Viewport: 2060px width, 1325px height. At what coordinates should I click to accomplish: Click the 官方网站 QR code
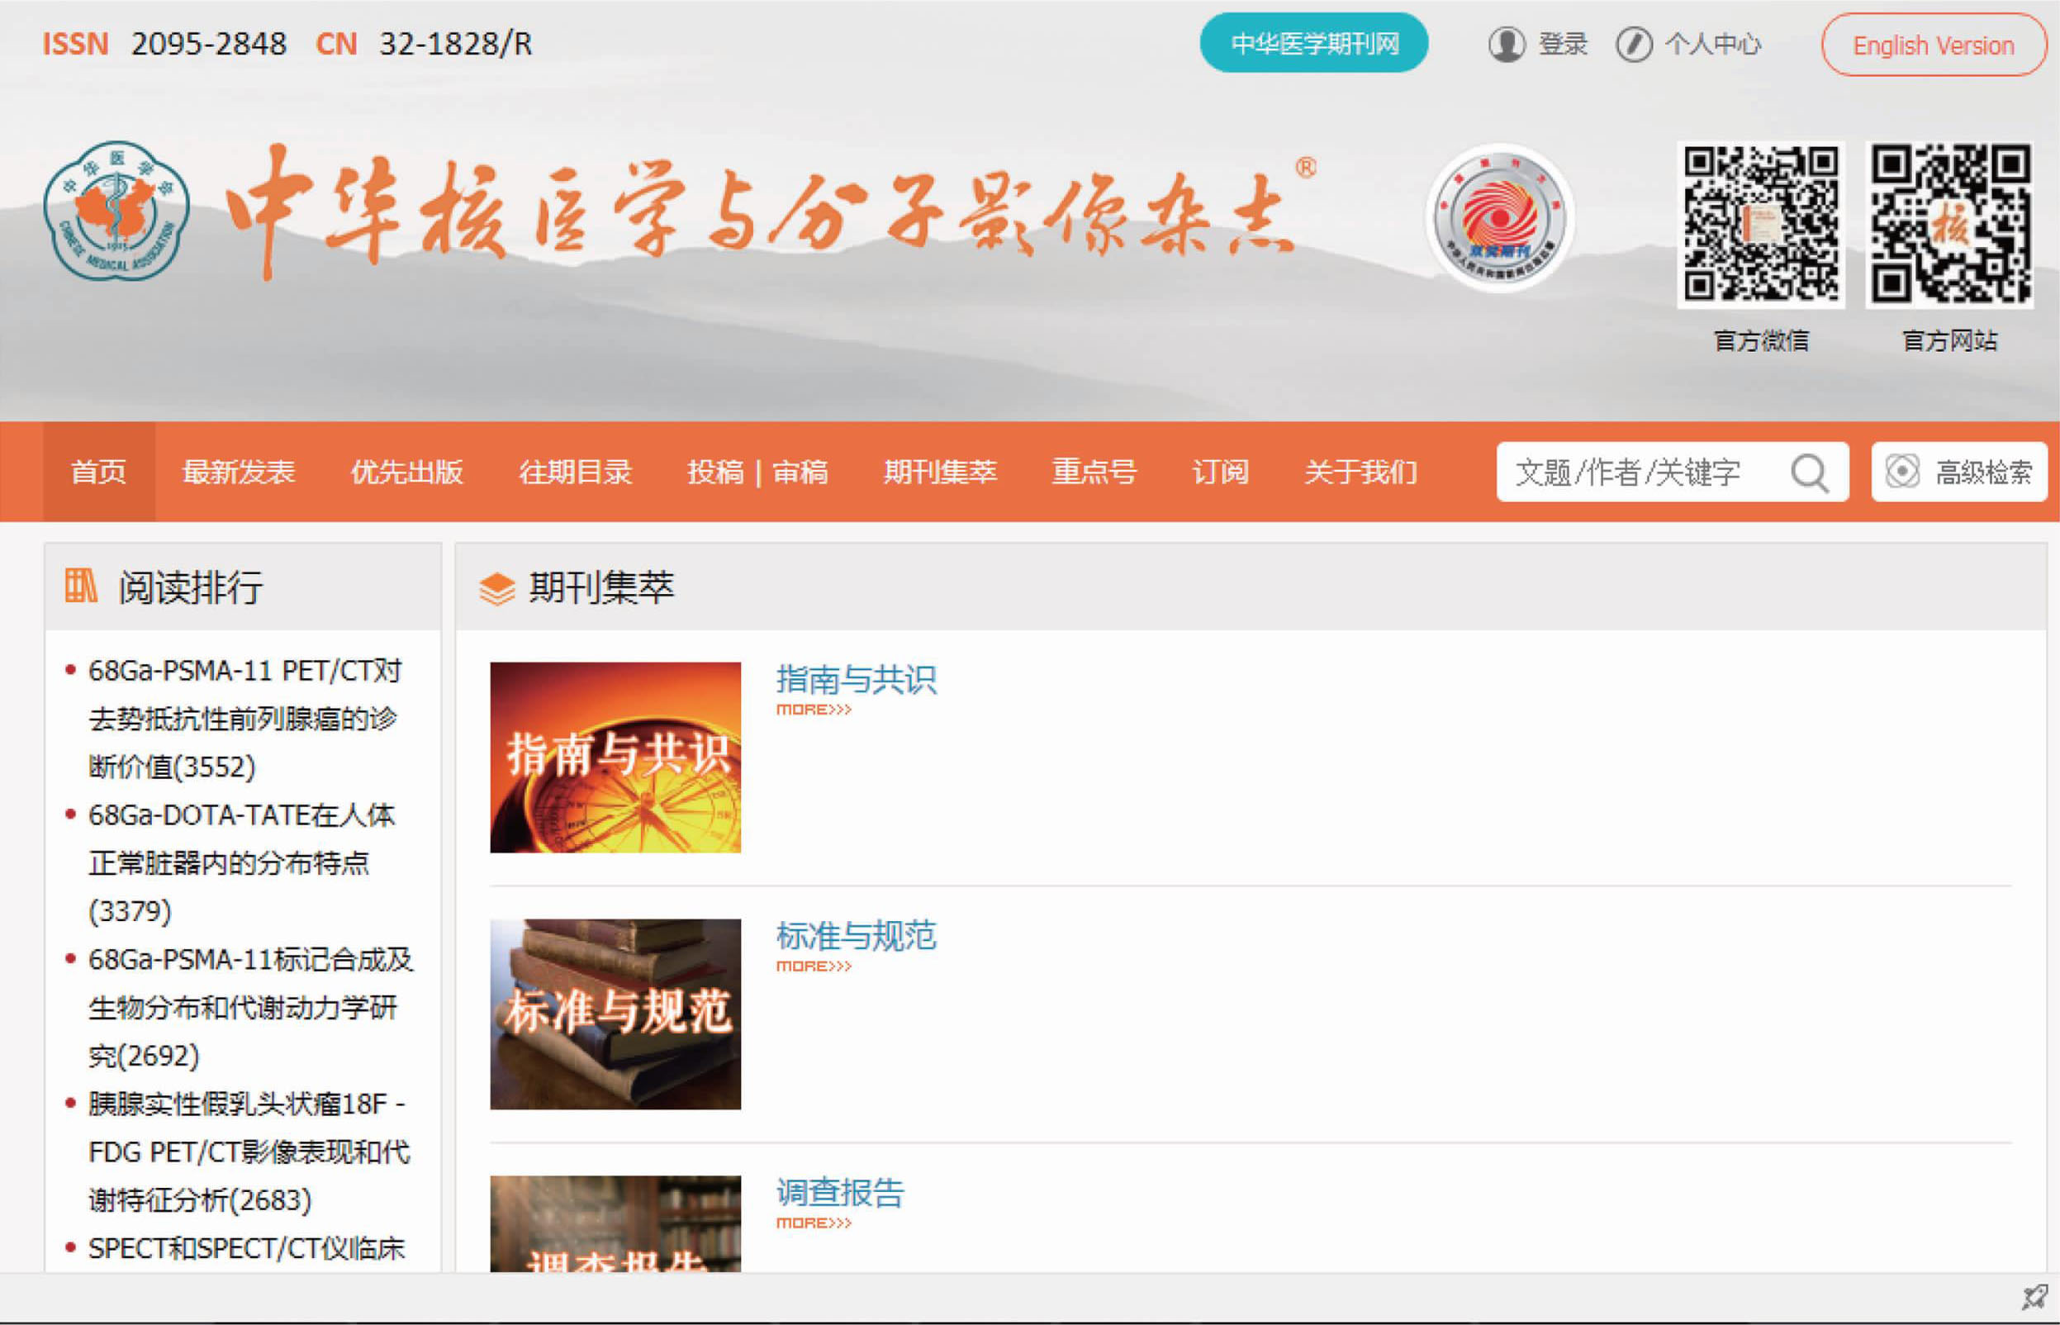click(x=1949, y=225)
